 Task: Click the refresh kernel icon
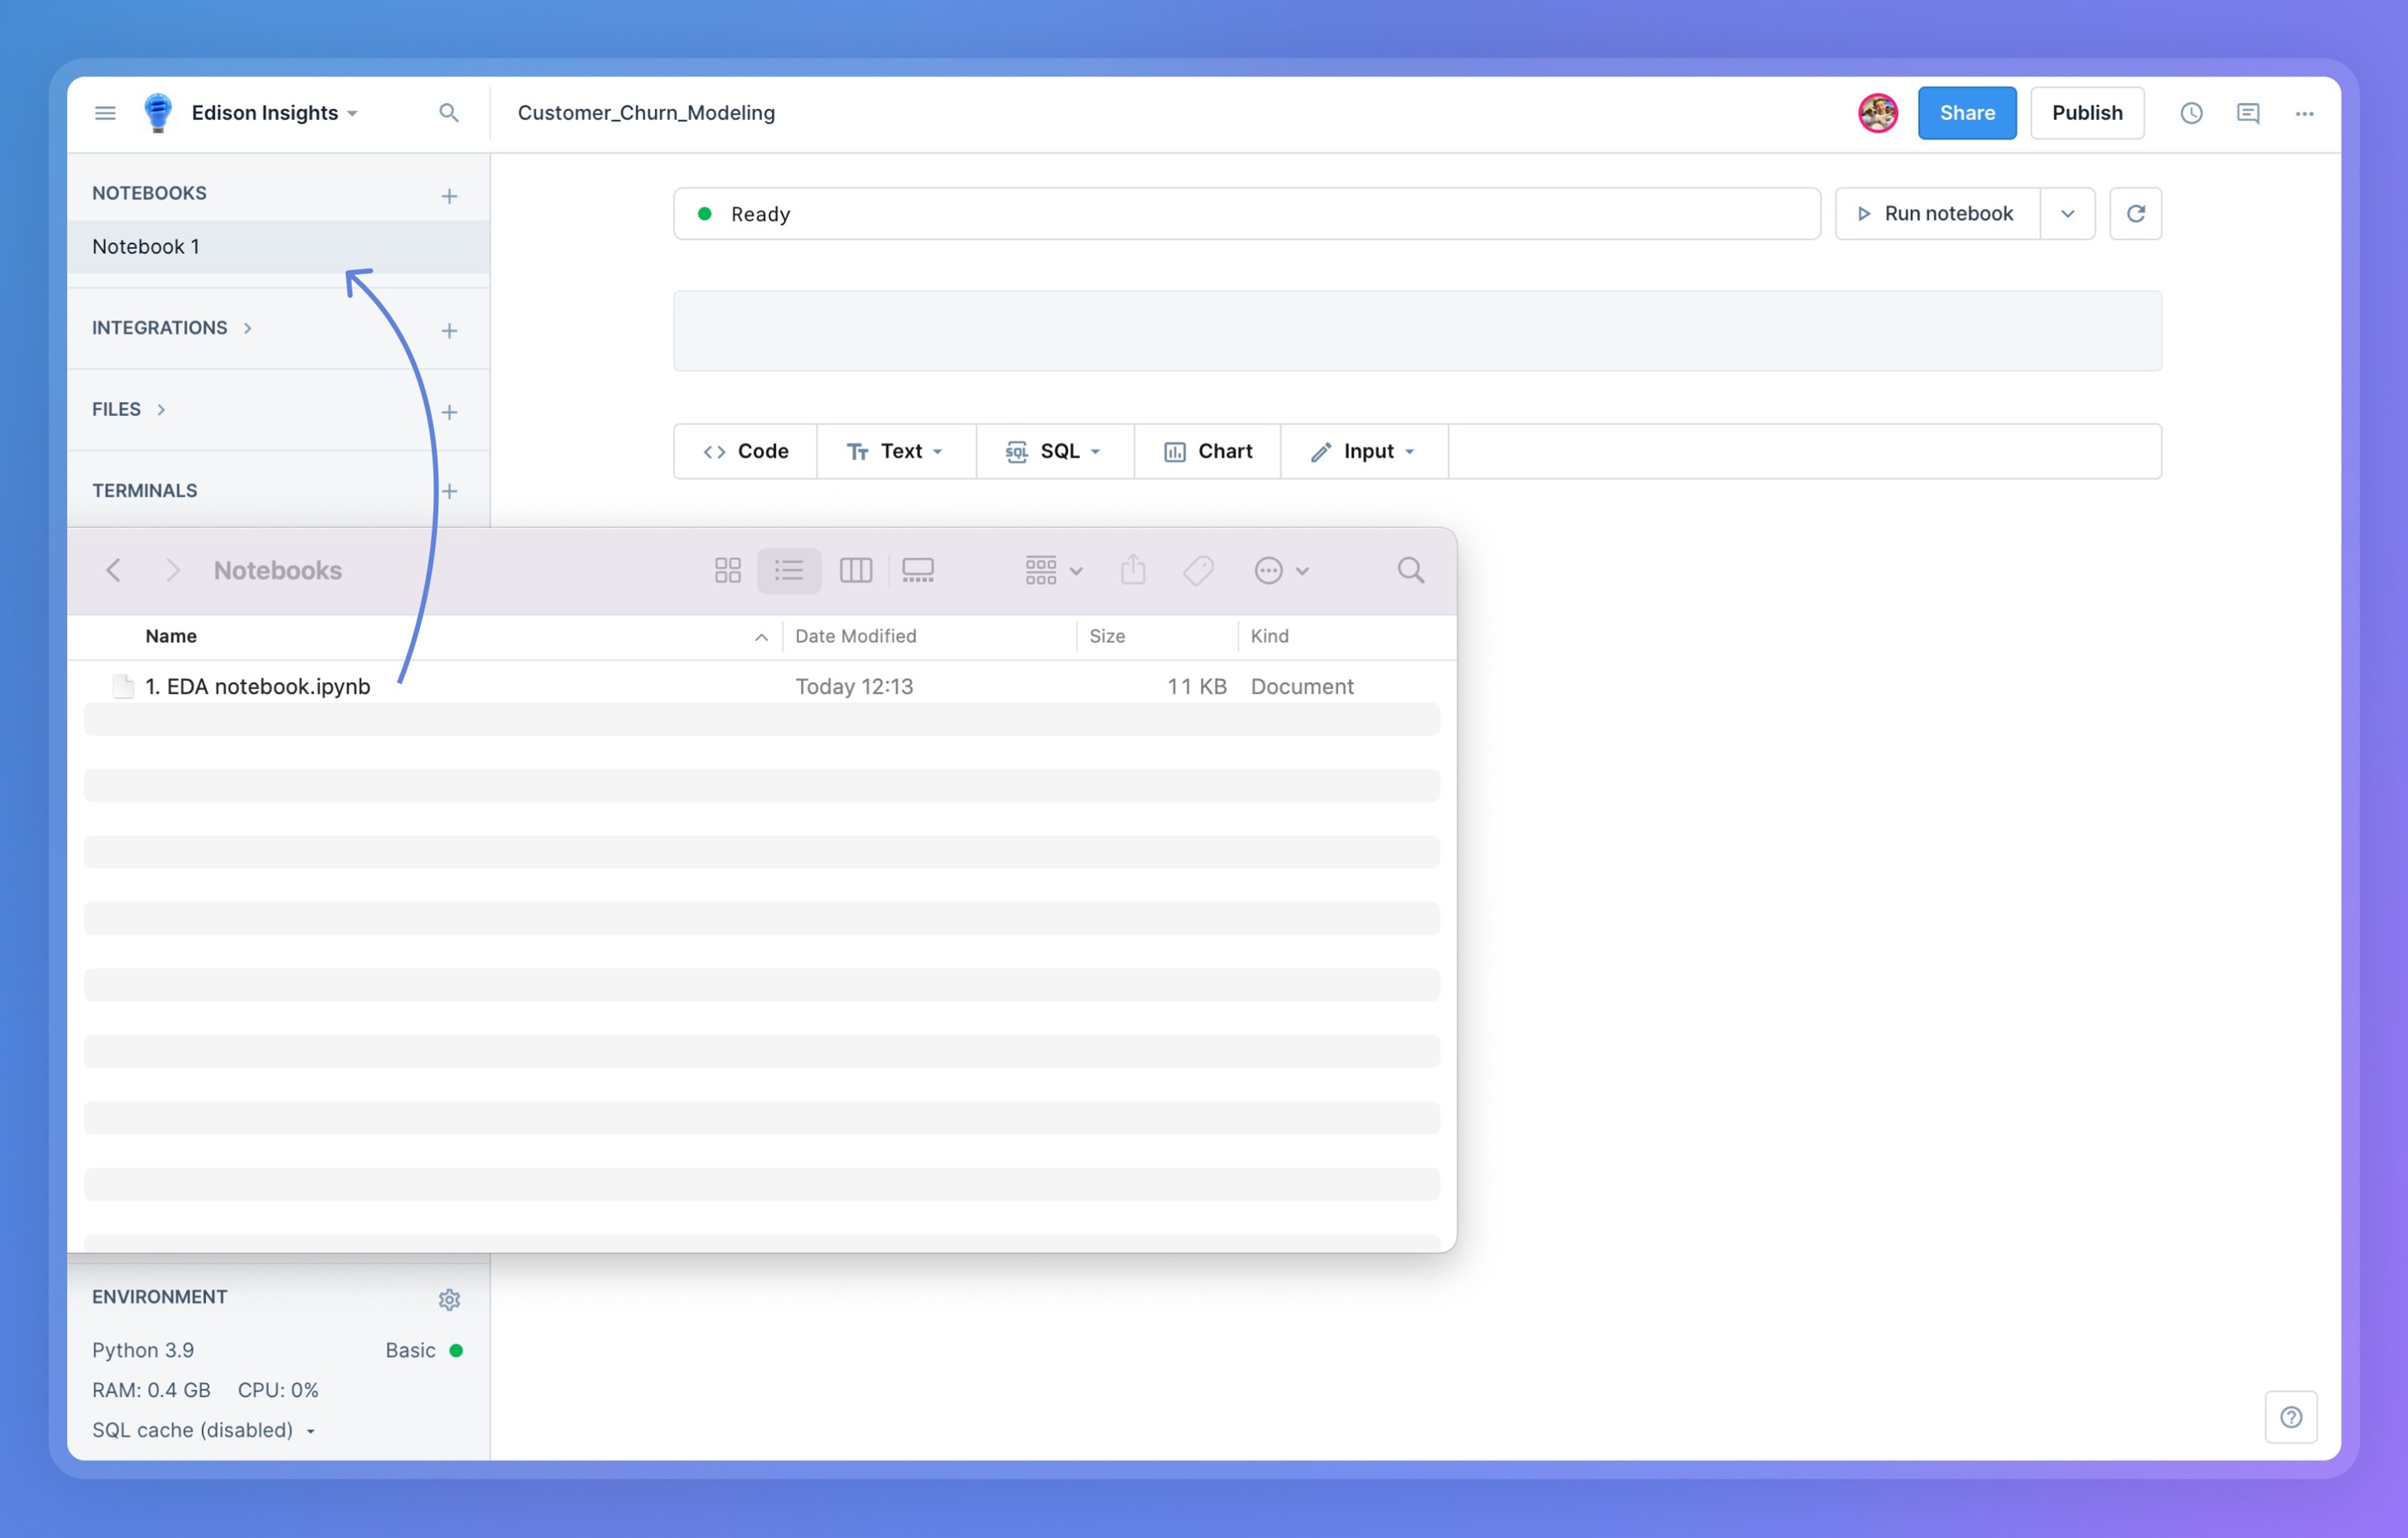click(x=2136, y=213)
